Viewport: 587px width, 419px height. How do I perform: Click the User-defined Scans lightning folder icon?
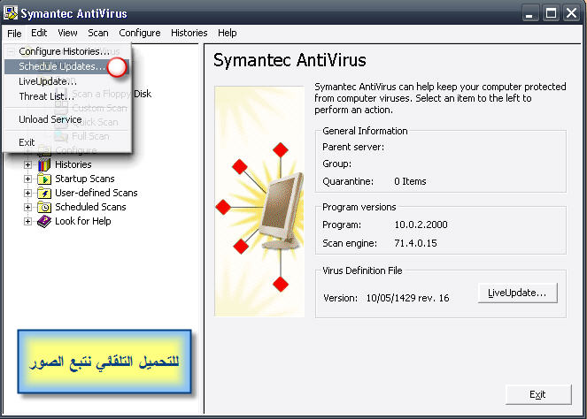(x=44, y=193)
